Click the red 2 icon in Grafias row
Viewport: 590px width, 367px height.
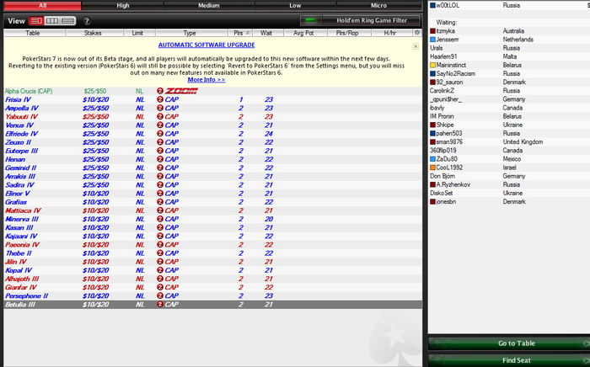pos(160,202)
